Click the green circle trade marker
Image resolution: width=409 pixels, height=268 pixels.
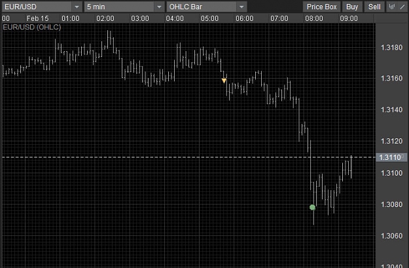click(x=312, y=208)
